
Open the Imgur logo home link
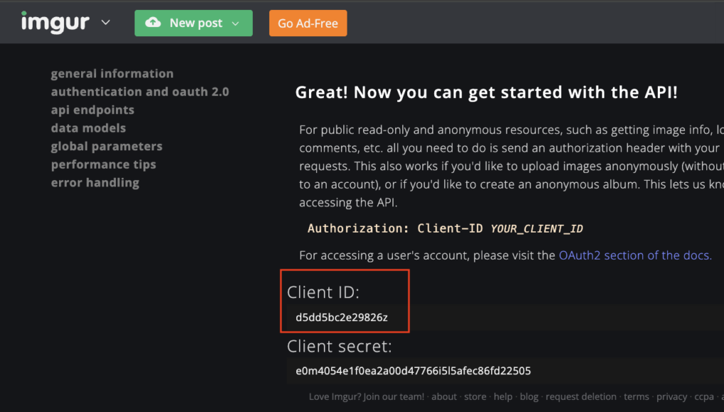point(55,23)
